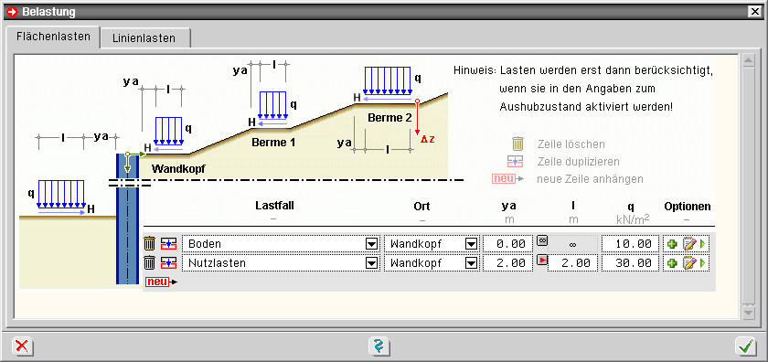Viewport: 768px width, 362px height.
Task: Click green plus option in Boden row
Action: pyautogui.click(x=672, y=244)
